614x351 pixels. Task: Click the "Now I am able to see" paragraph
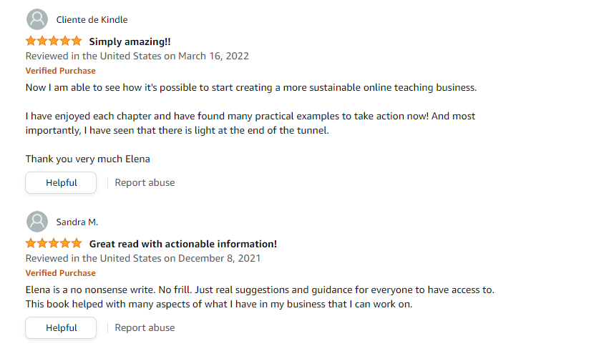coord(250,87)
